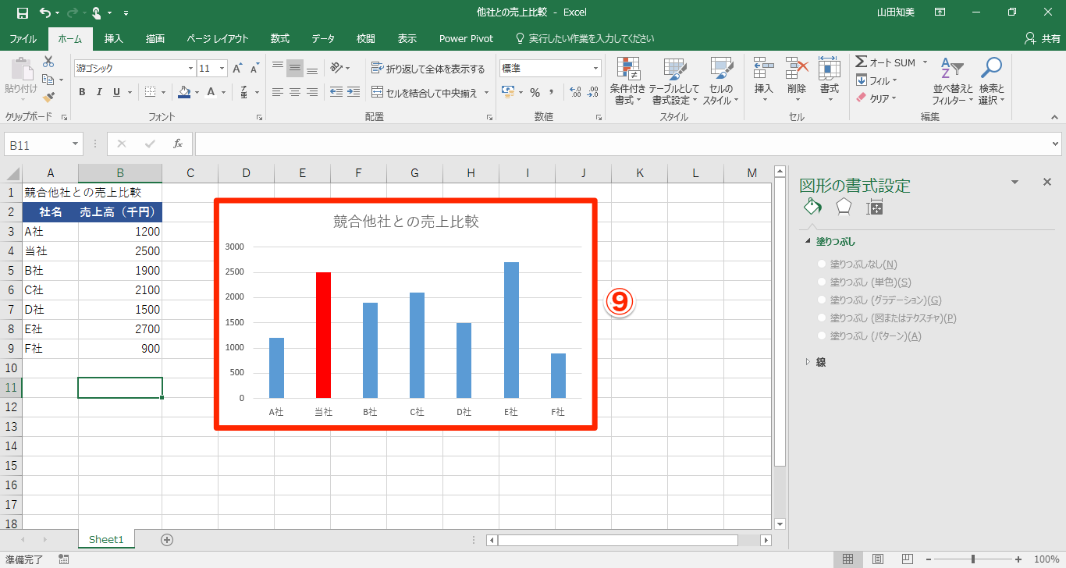Select radio 塗りつぶし (パターン)(A)

pos(821,336)
